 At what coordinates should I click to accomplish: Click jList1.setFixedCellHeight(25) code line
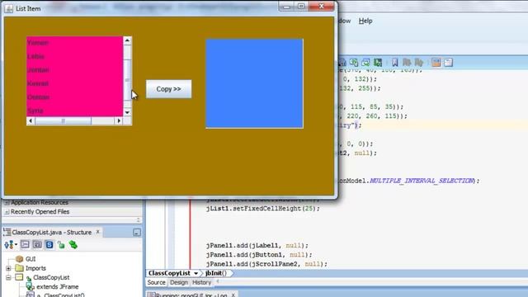click(x=263, y=209)
